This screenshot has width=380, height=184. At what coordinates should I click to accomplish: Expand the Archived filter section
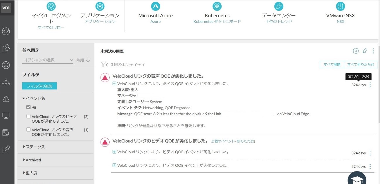[32, 160]
